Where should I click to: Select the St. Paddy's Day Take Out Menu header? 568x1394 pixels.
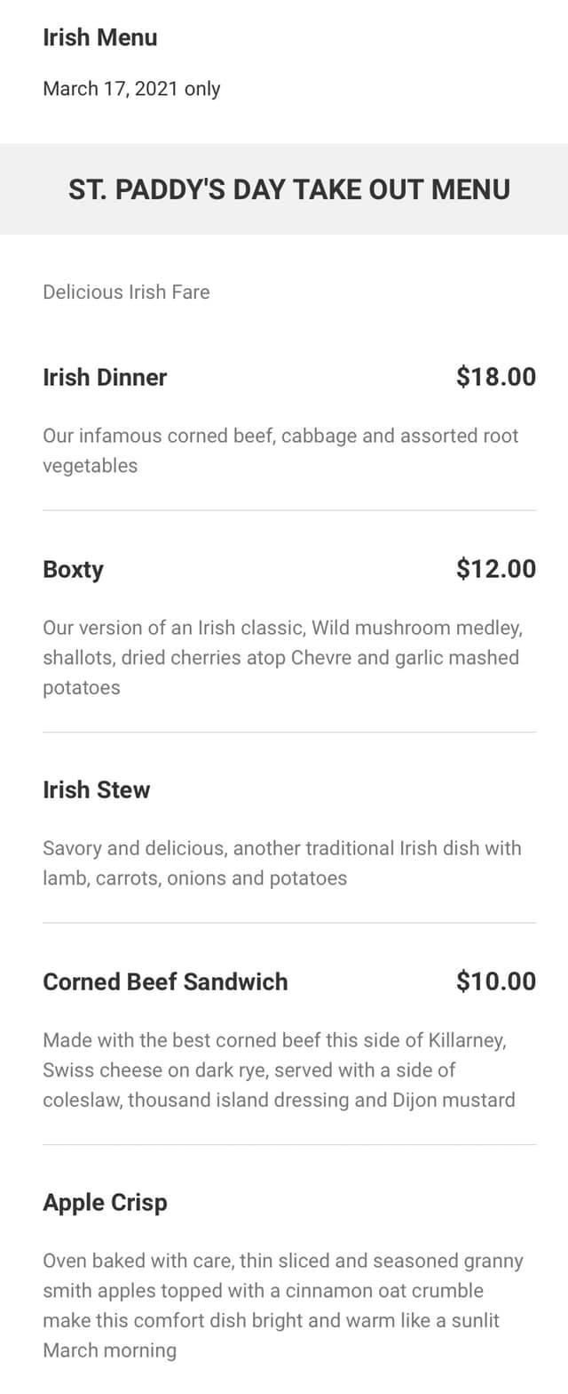pos(289,189)
